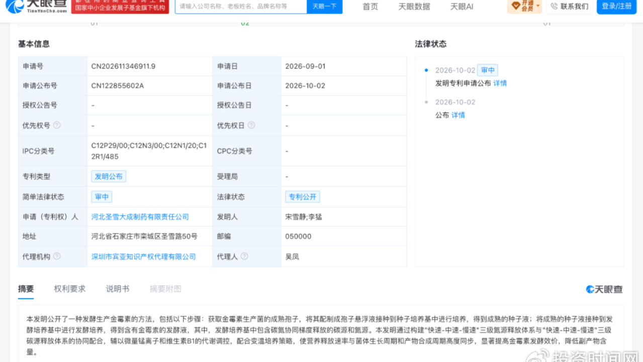
Task: Click the Tianyancha logo
Action: pos(35,6)
